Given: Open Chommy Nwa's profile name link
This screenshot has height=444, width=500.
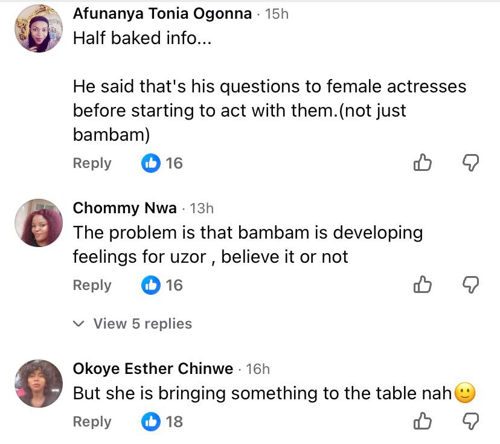Looking at the screenshot, I should coord(124,208).
